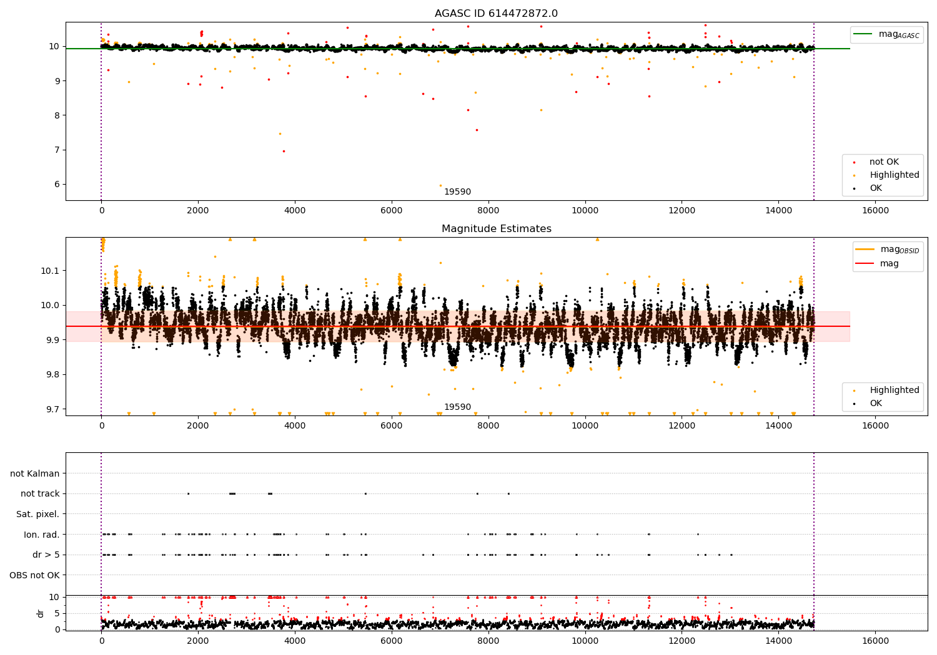Click the 'Ion. rad.' row label

42,535
